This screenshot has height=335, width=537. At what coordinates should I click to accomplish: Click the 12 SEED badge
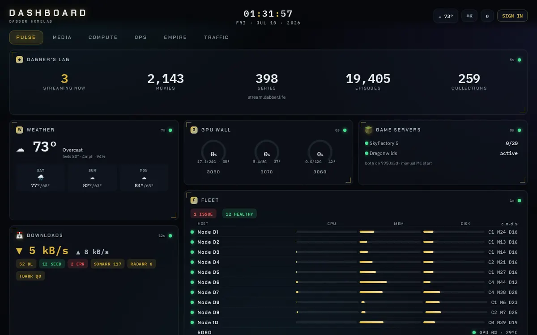tap(52, 264)
